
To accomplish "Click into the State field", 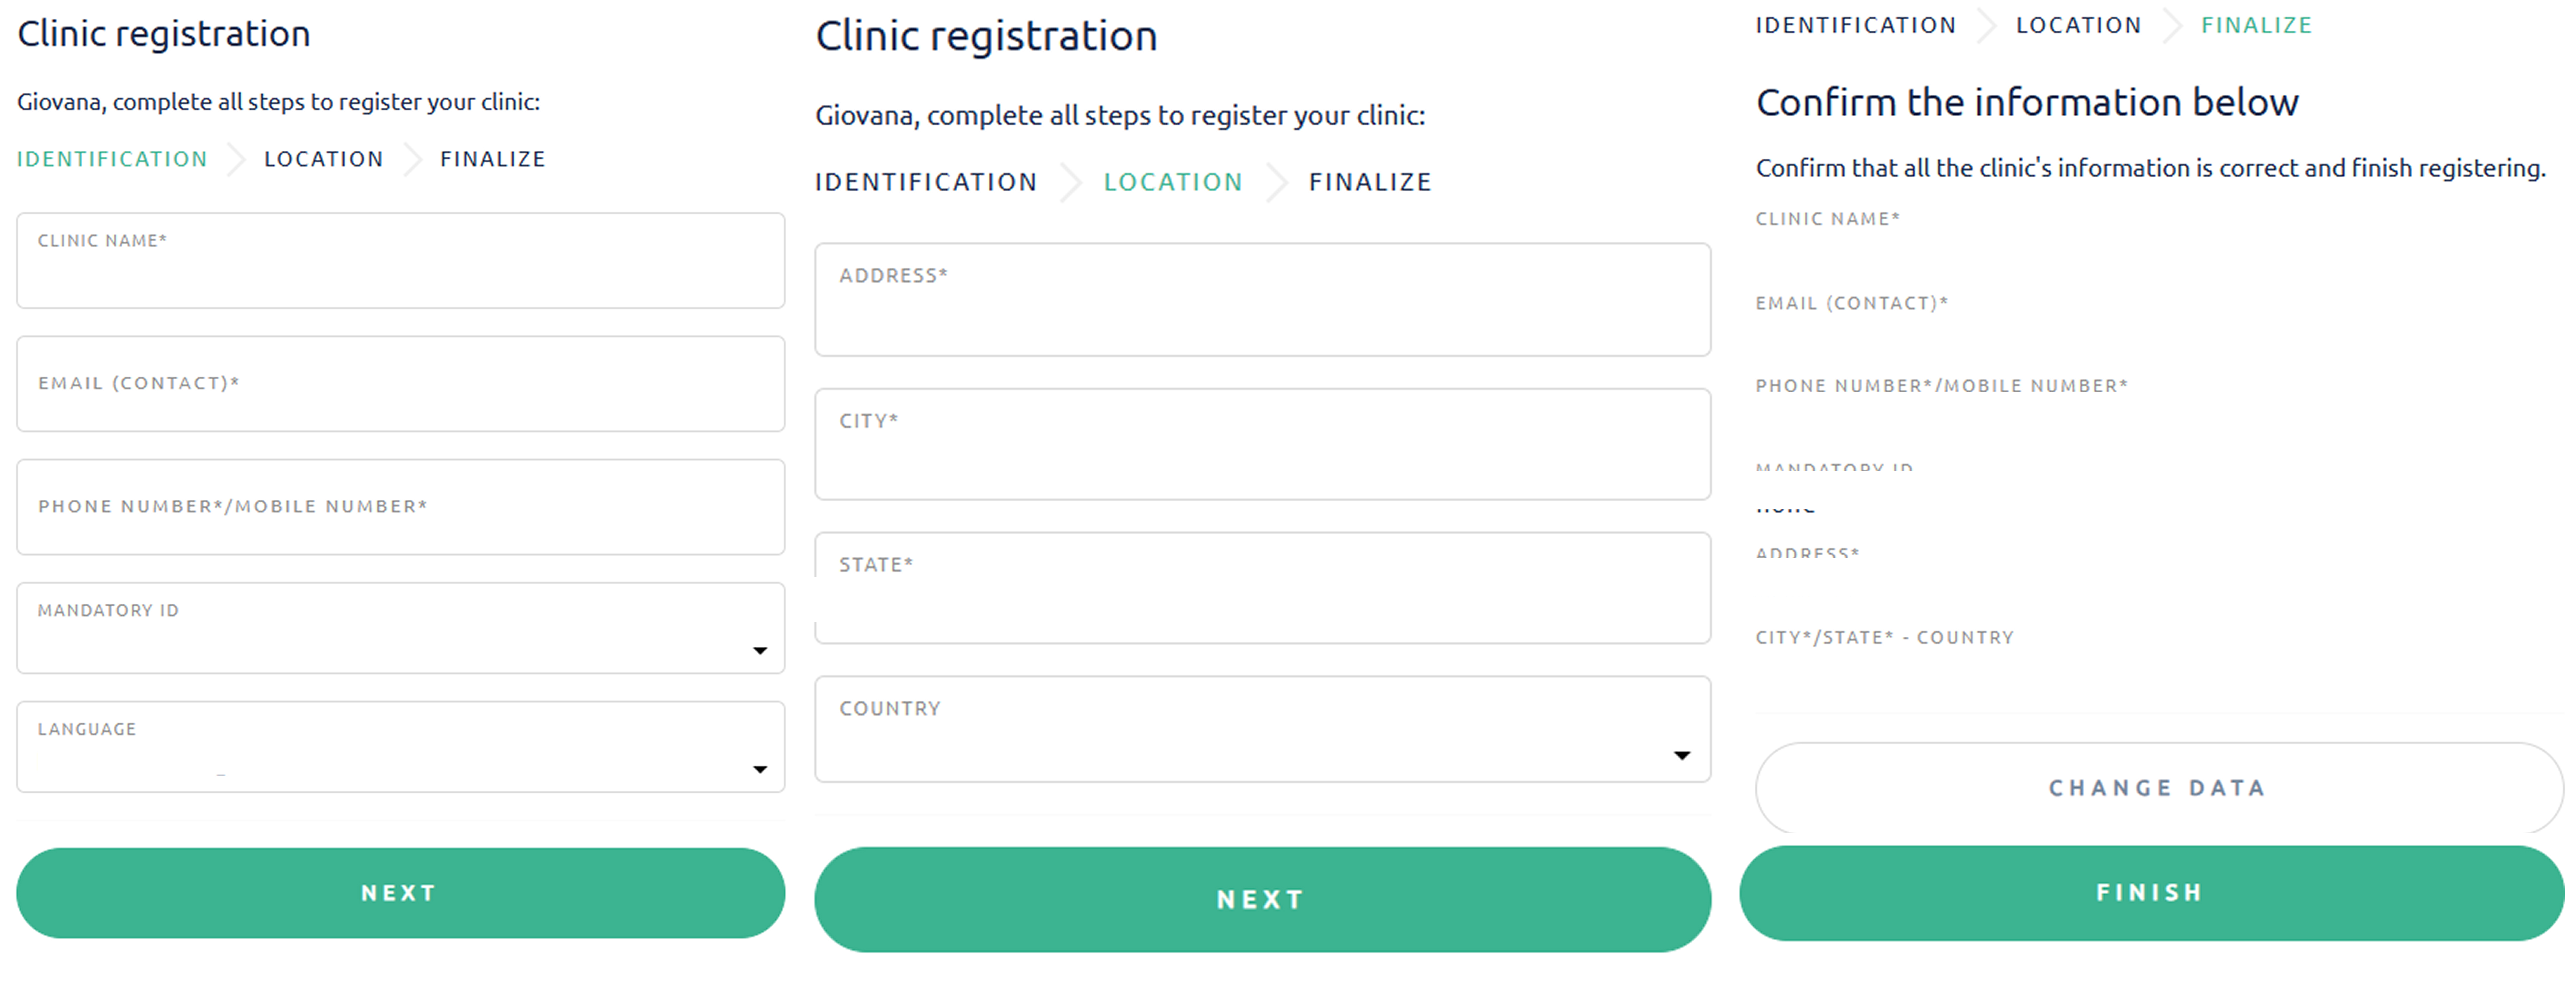I will point(1262,589).
